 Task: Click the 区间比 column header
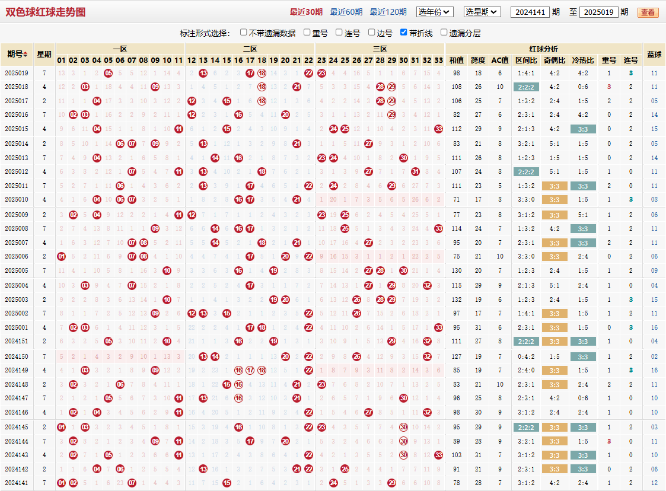(526, 60)
